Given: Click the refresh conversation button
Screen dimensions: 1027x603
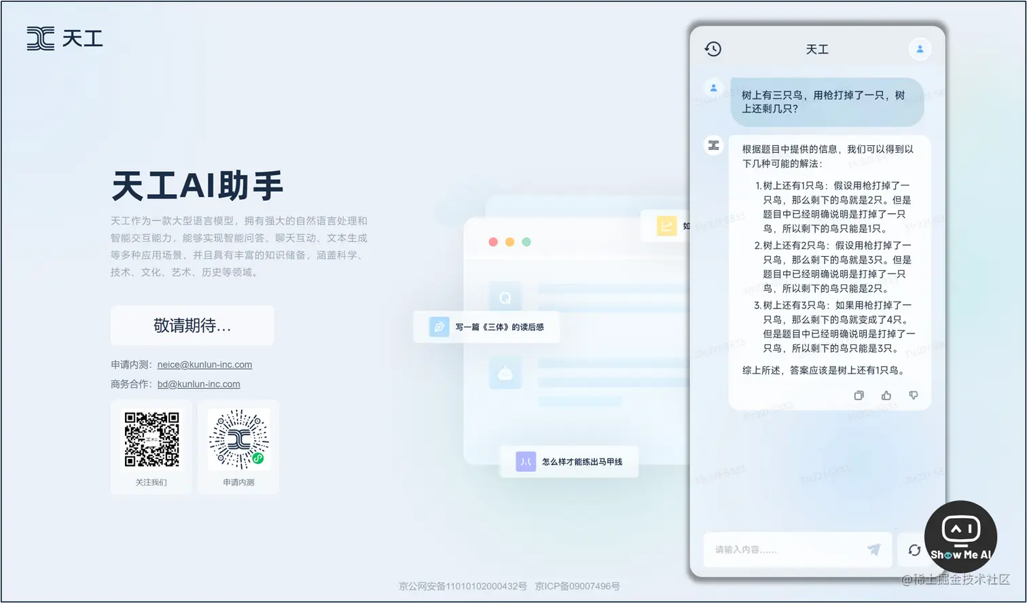Looking at the screenshot, I should pos(914,550).
